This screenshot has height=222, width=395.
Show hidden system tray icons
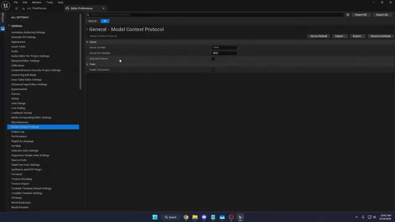click(357, 217)
